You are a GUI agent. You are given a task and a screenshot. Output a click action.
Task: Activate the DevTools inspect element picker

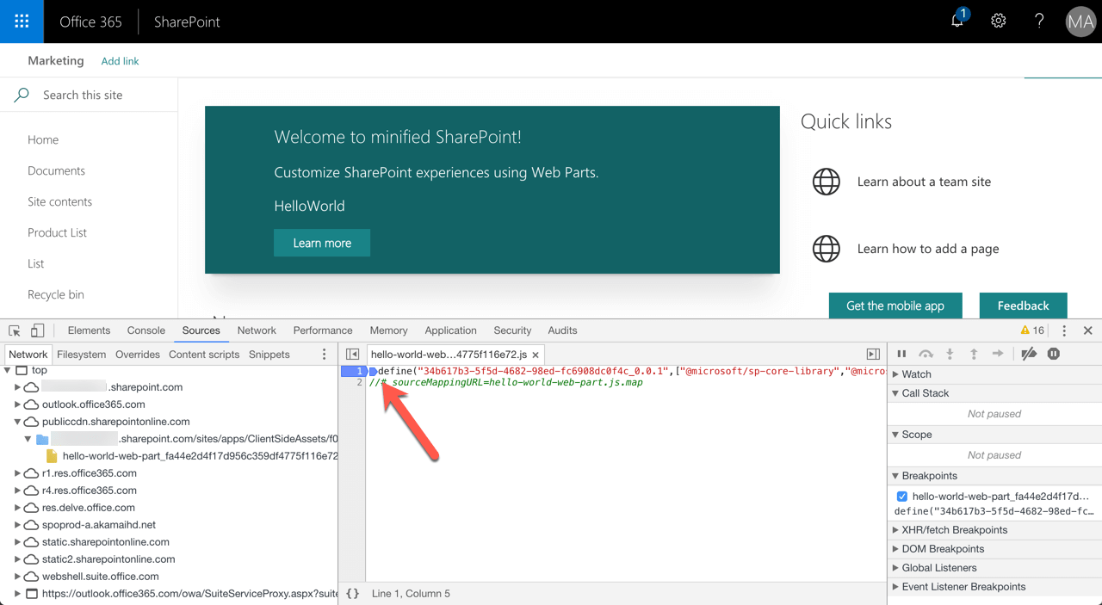point(15,330)
